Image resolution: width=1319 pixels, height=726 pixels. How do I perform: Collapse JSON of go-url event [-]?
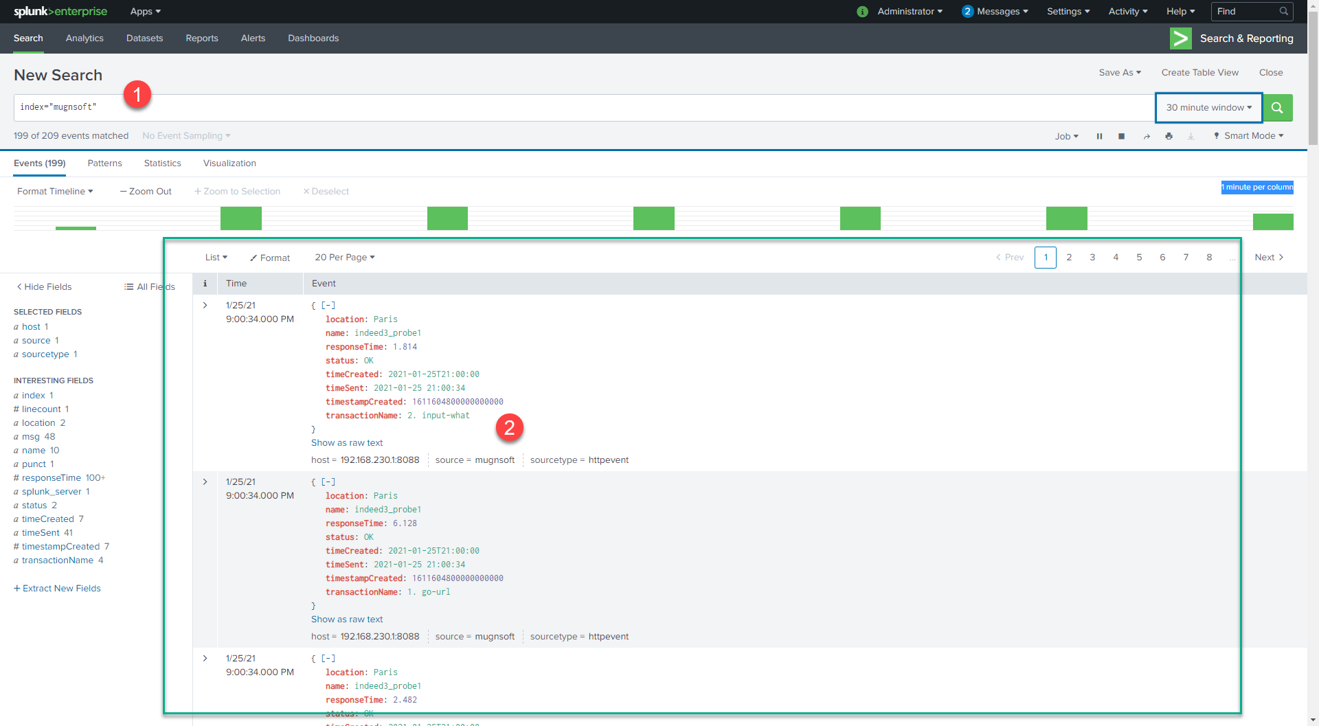pyautogui.click(x=328, y=482)
